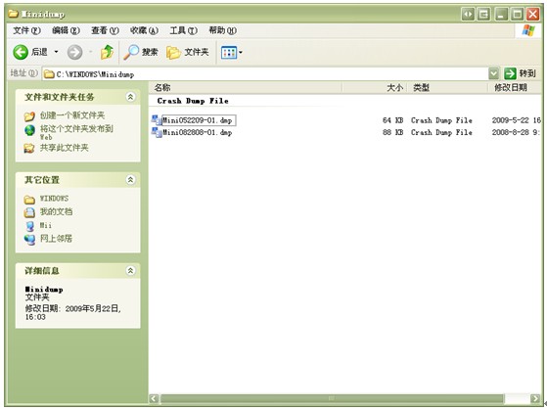Click the Up folder icon in toolbar
547x409 pixels.
coord(107,52)
